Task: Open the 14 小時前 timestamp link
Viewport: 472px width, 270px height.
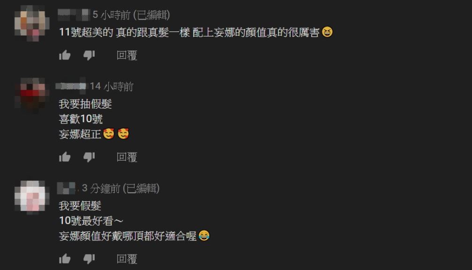Action: (112, 87)
